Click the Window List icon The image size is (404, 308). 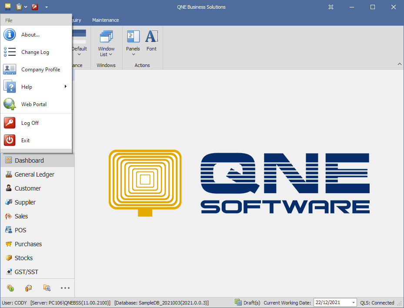[106, 37]
